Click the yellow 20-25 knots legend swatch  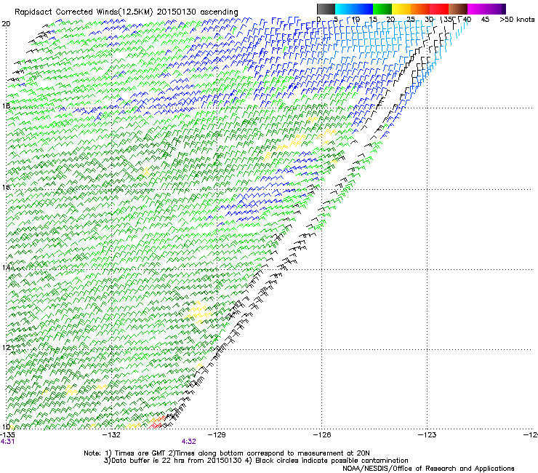point(401,9)
